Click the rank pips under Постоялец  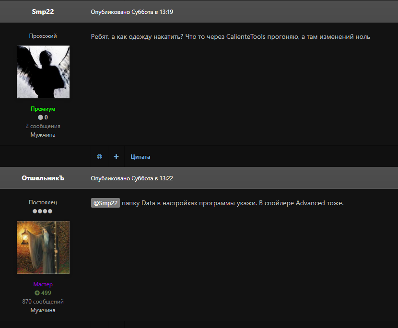[43, 211]
